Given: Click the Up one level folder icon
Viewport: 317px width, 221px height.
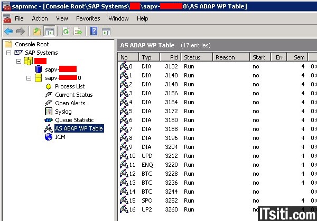Looking at the screenshot, I should point(36,32).
